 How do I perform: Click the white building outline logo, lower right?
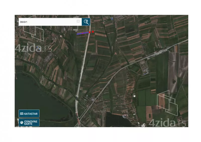(167, 103)
